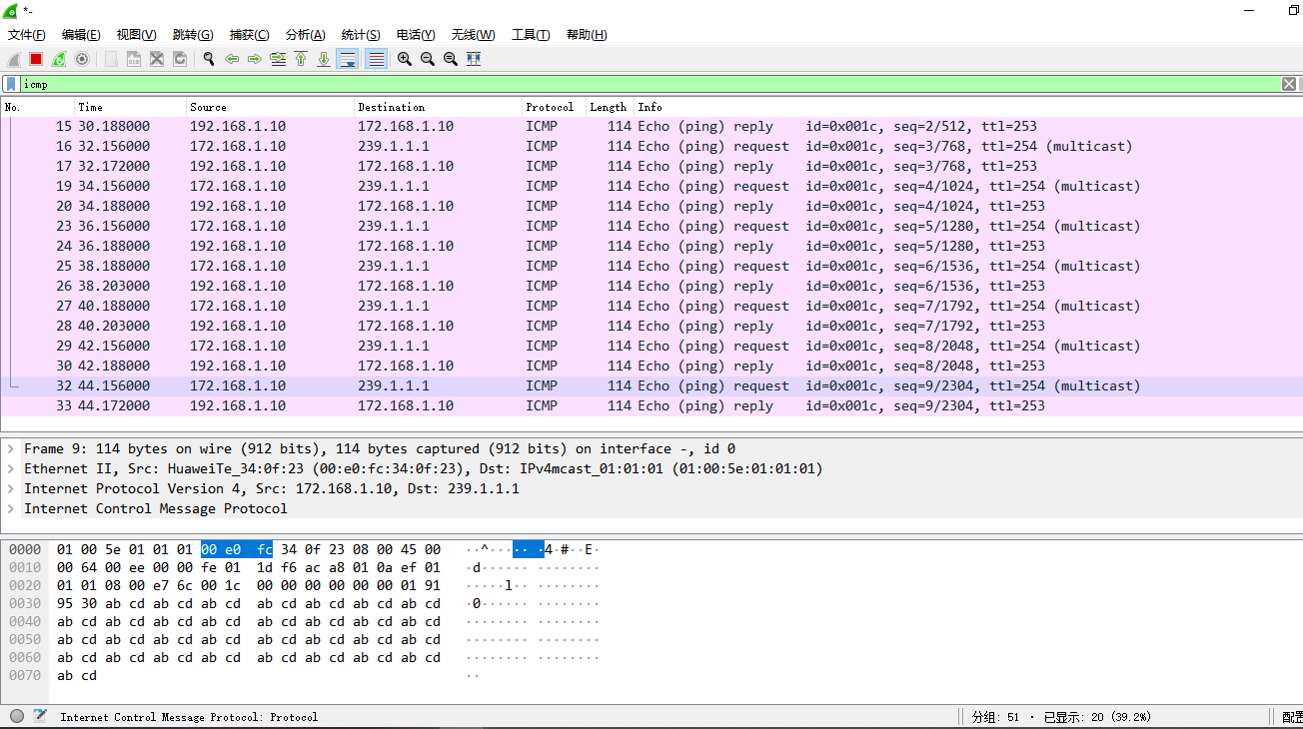Open the 统计(S) menu
This screenshot has height=729, width=1303.
361,34
